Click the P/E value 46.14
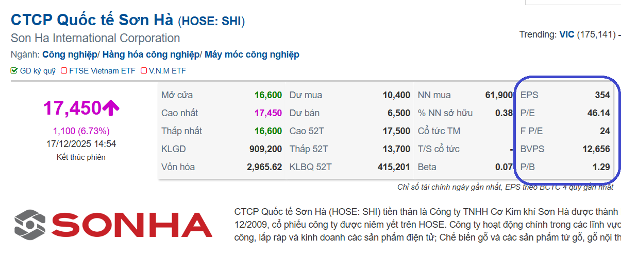This screenshot has height=257, width=621. tap(598, 113)
